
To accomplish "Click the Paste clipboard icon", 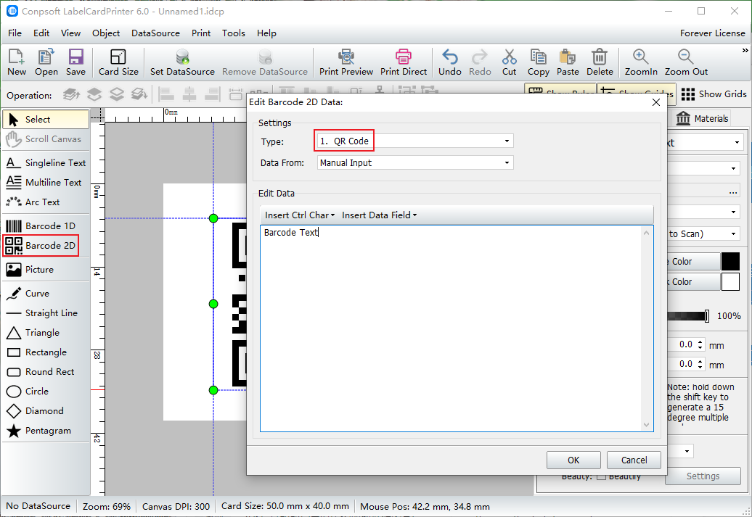I will pyautogui.click(x=568, y=62).
